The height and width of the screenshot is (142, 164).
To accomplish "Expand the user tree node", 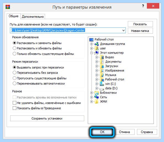I will 91,48.
